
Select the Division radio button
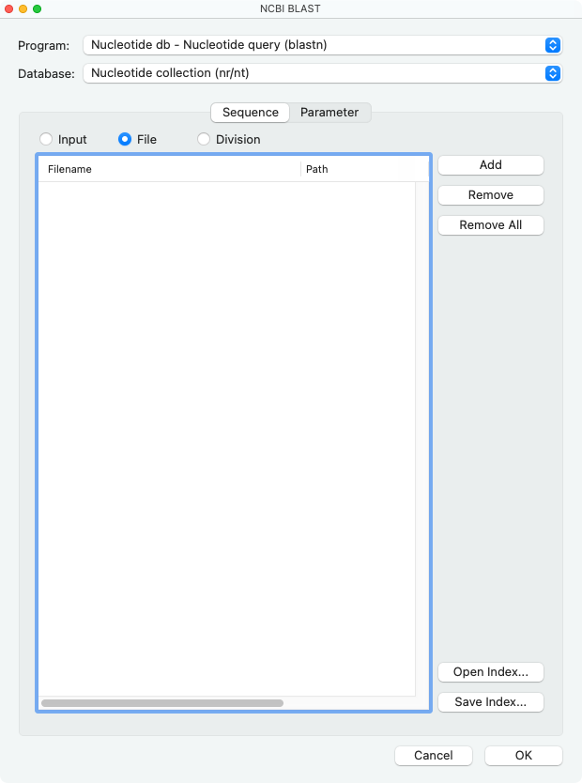click(x=204, y=139)
